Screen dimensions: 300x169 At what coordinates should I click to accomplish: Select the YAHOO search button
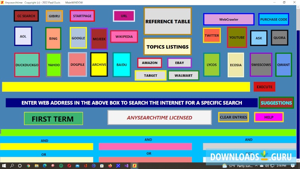54,65
